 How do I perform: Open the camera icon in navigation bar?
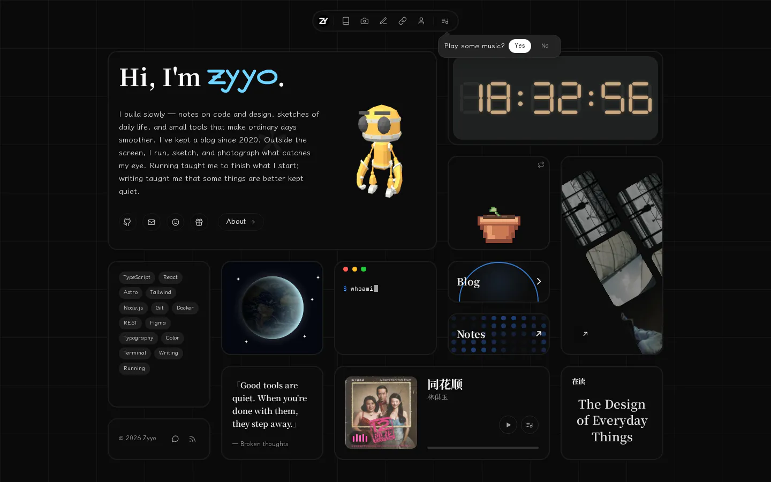[365, 21]
